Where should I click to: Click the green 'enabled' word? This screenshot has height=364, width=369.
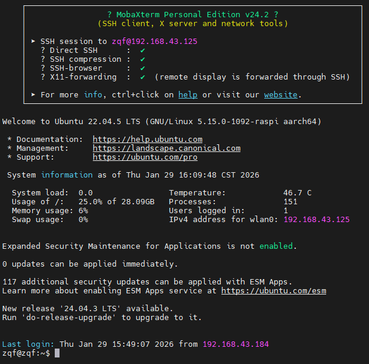[x=276, y=246]
